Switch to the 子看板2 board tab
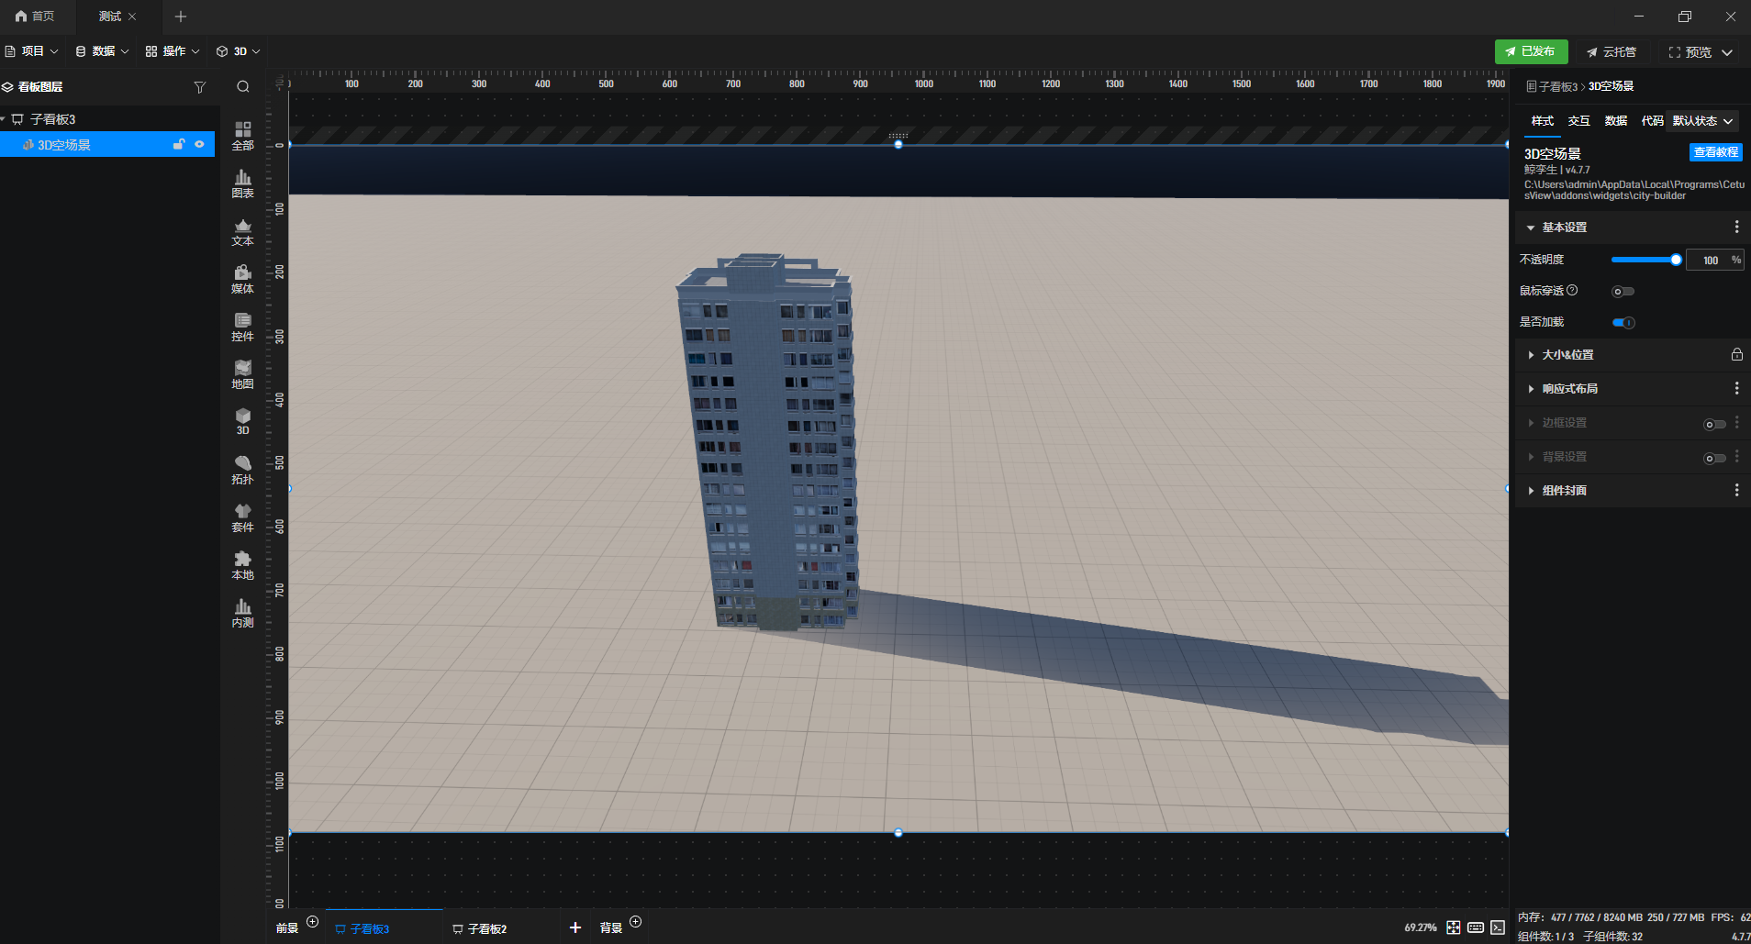The height and width of the screenshot is (944, 1751). [x=480, y=928]
